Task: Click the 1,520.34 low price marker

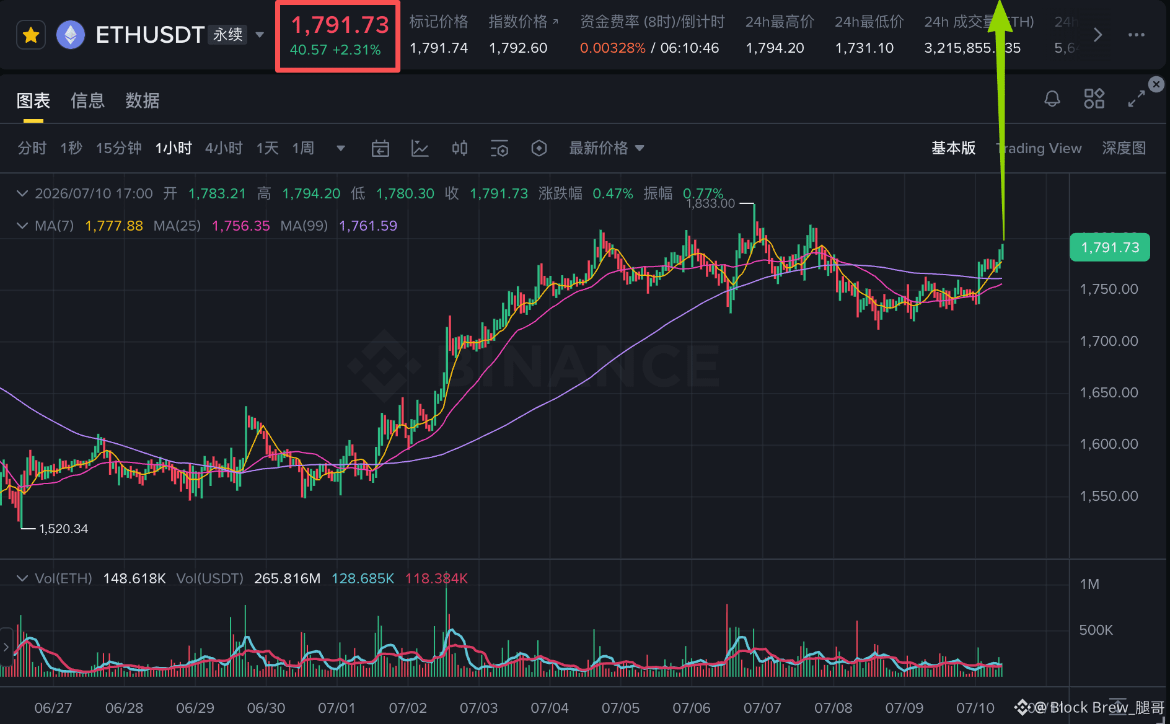Action: (x=63, y=529)
